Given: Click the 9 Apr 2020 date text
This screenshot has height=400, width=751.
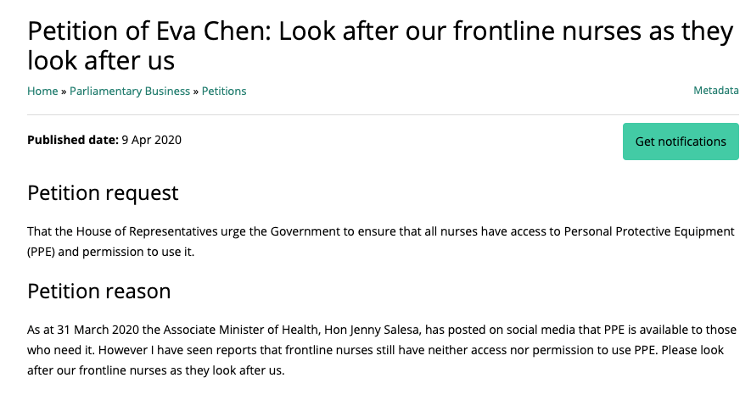Looking at the screenshot, I should click(x=151, y=140).
